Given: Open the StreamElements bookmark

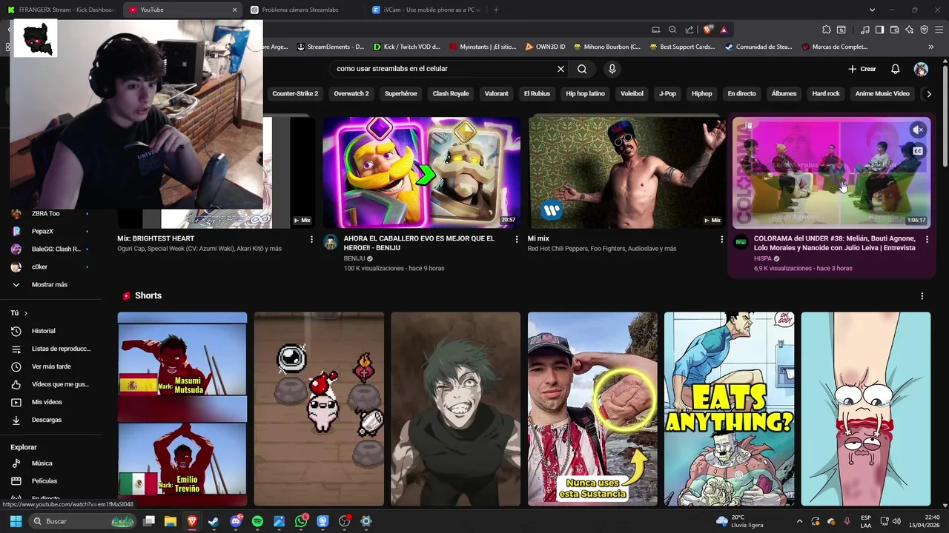Looking at the screenshot, I should tap(330, 47).
